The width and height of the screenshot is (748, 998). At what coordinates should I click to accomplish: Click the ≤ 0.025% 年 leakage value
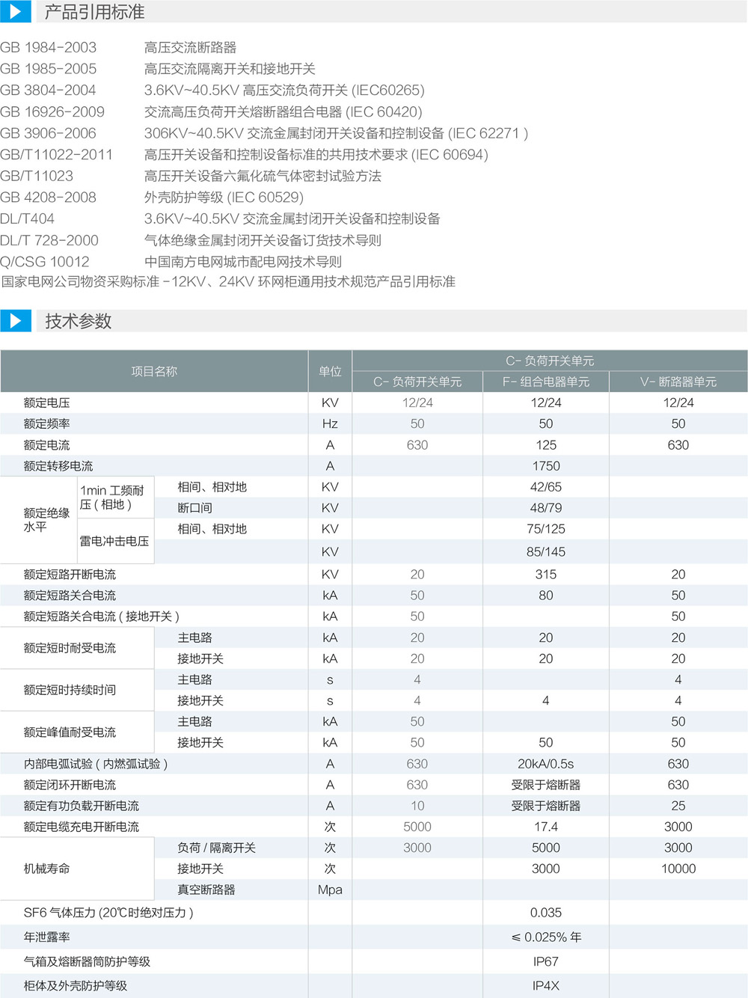[x=546, y=937]
